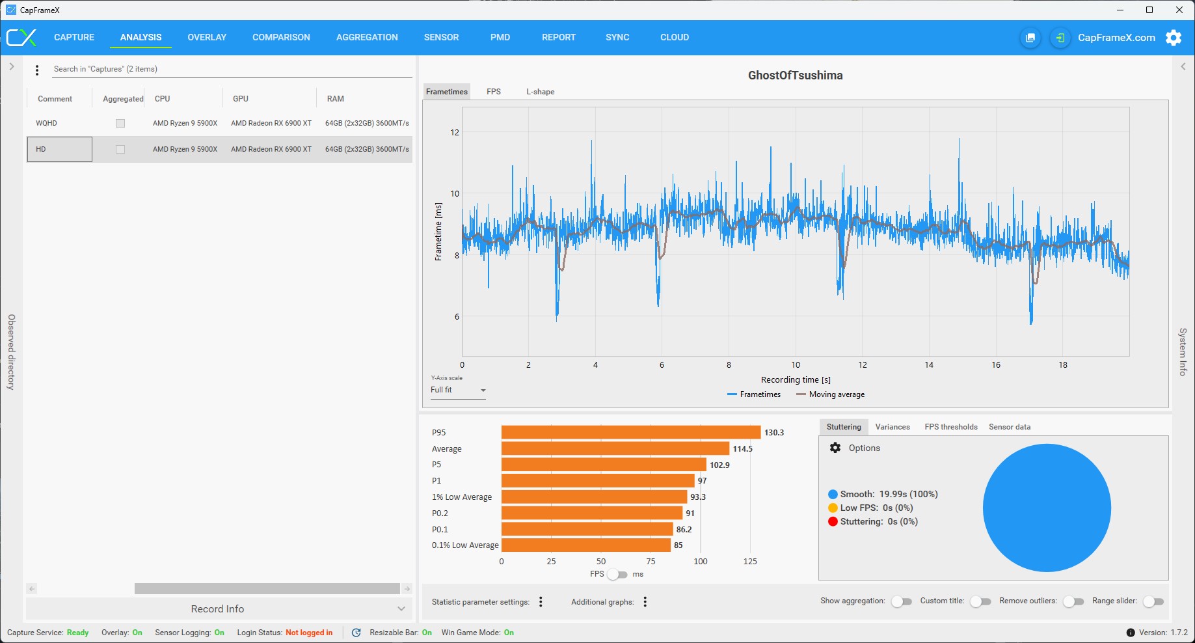Viewport: 1195px width, 643px height.
Task: Toggle the FPS / ms switch
Action: (617, 574)
